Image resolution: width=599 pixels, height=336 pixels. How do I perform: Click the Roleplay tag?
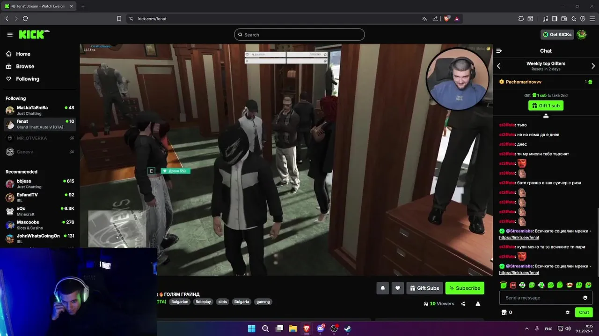tap(203, 302)
